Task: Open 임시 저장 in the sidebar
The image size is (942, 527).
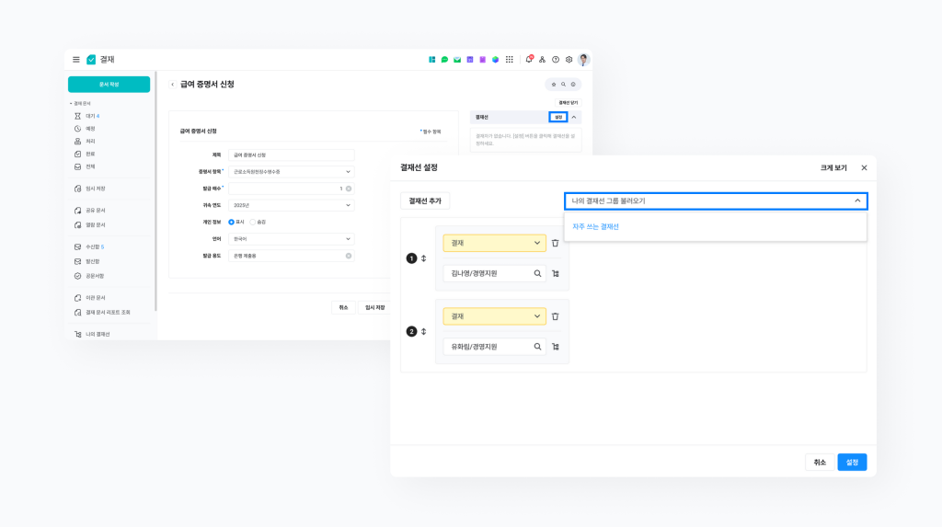Action: [95, 189]
